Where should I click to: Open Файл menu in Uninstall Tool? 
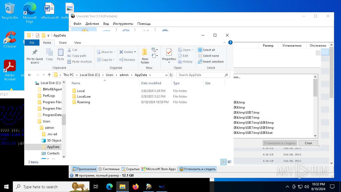pyautogui.click(x=77, y=24)
